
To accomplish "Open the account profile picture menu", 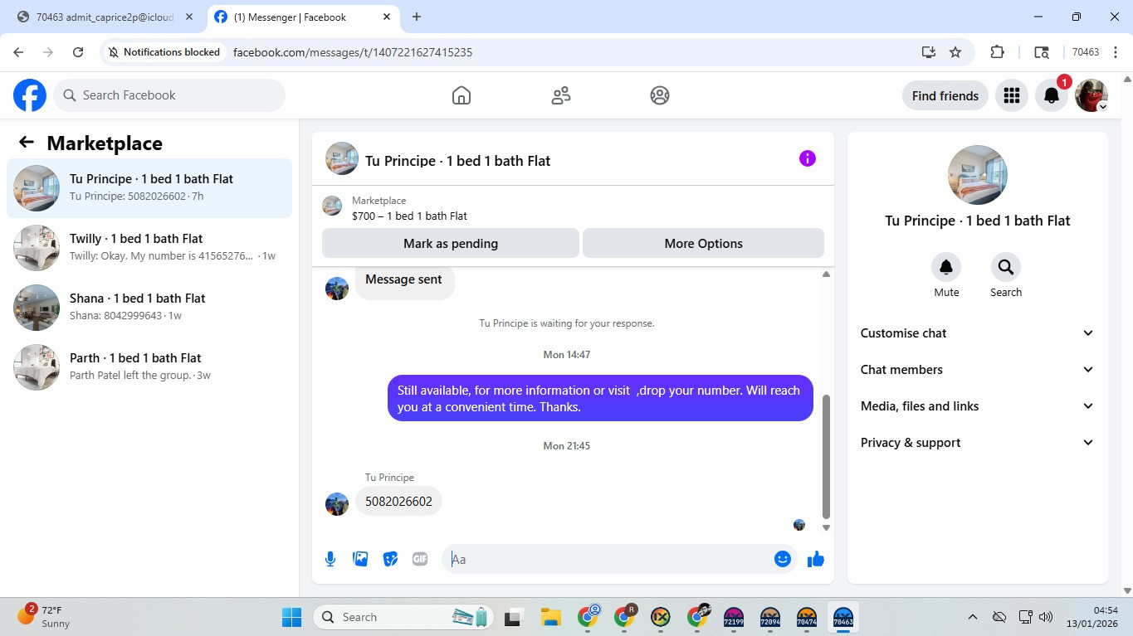I will pos(1091,95).
